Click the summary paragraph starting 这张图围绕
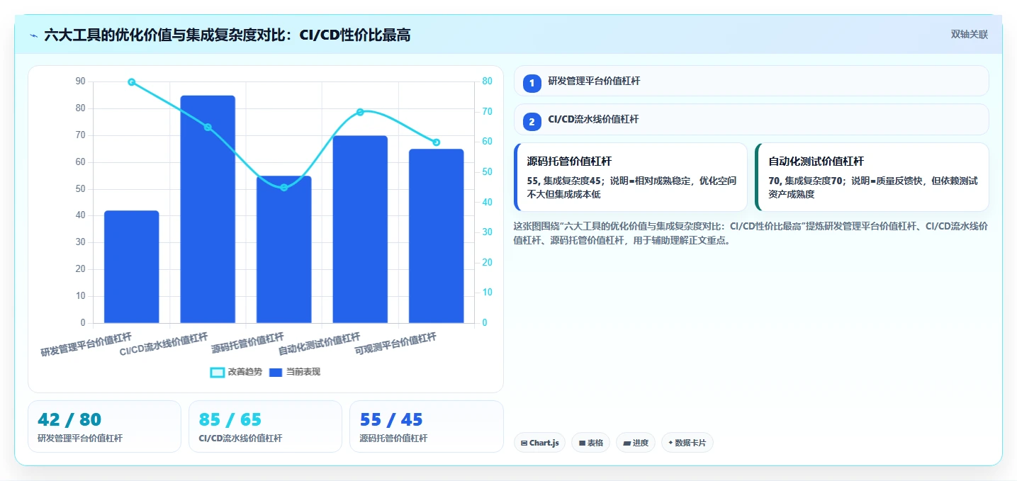Viewport: 1017px width, 481px height. click(751, 233)
